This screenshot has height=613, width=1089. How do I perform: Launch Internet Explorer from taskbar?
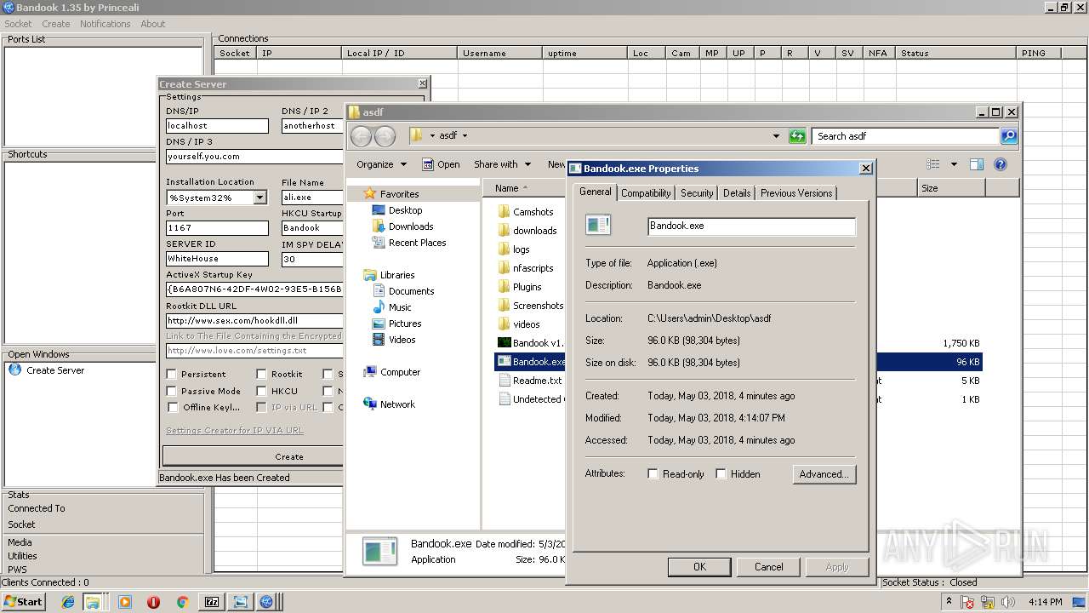coord(68,602)
